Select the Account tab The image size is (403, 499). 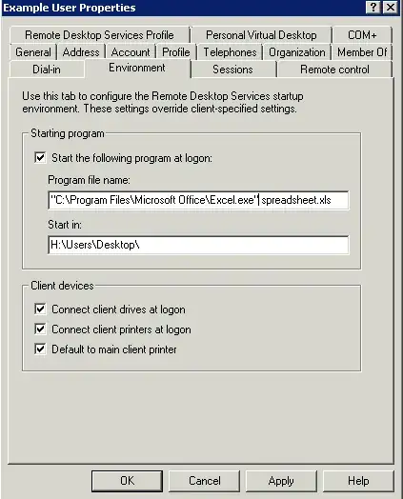131,52
